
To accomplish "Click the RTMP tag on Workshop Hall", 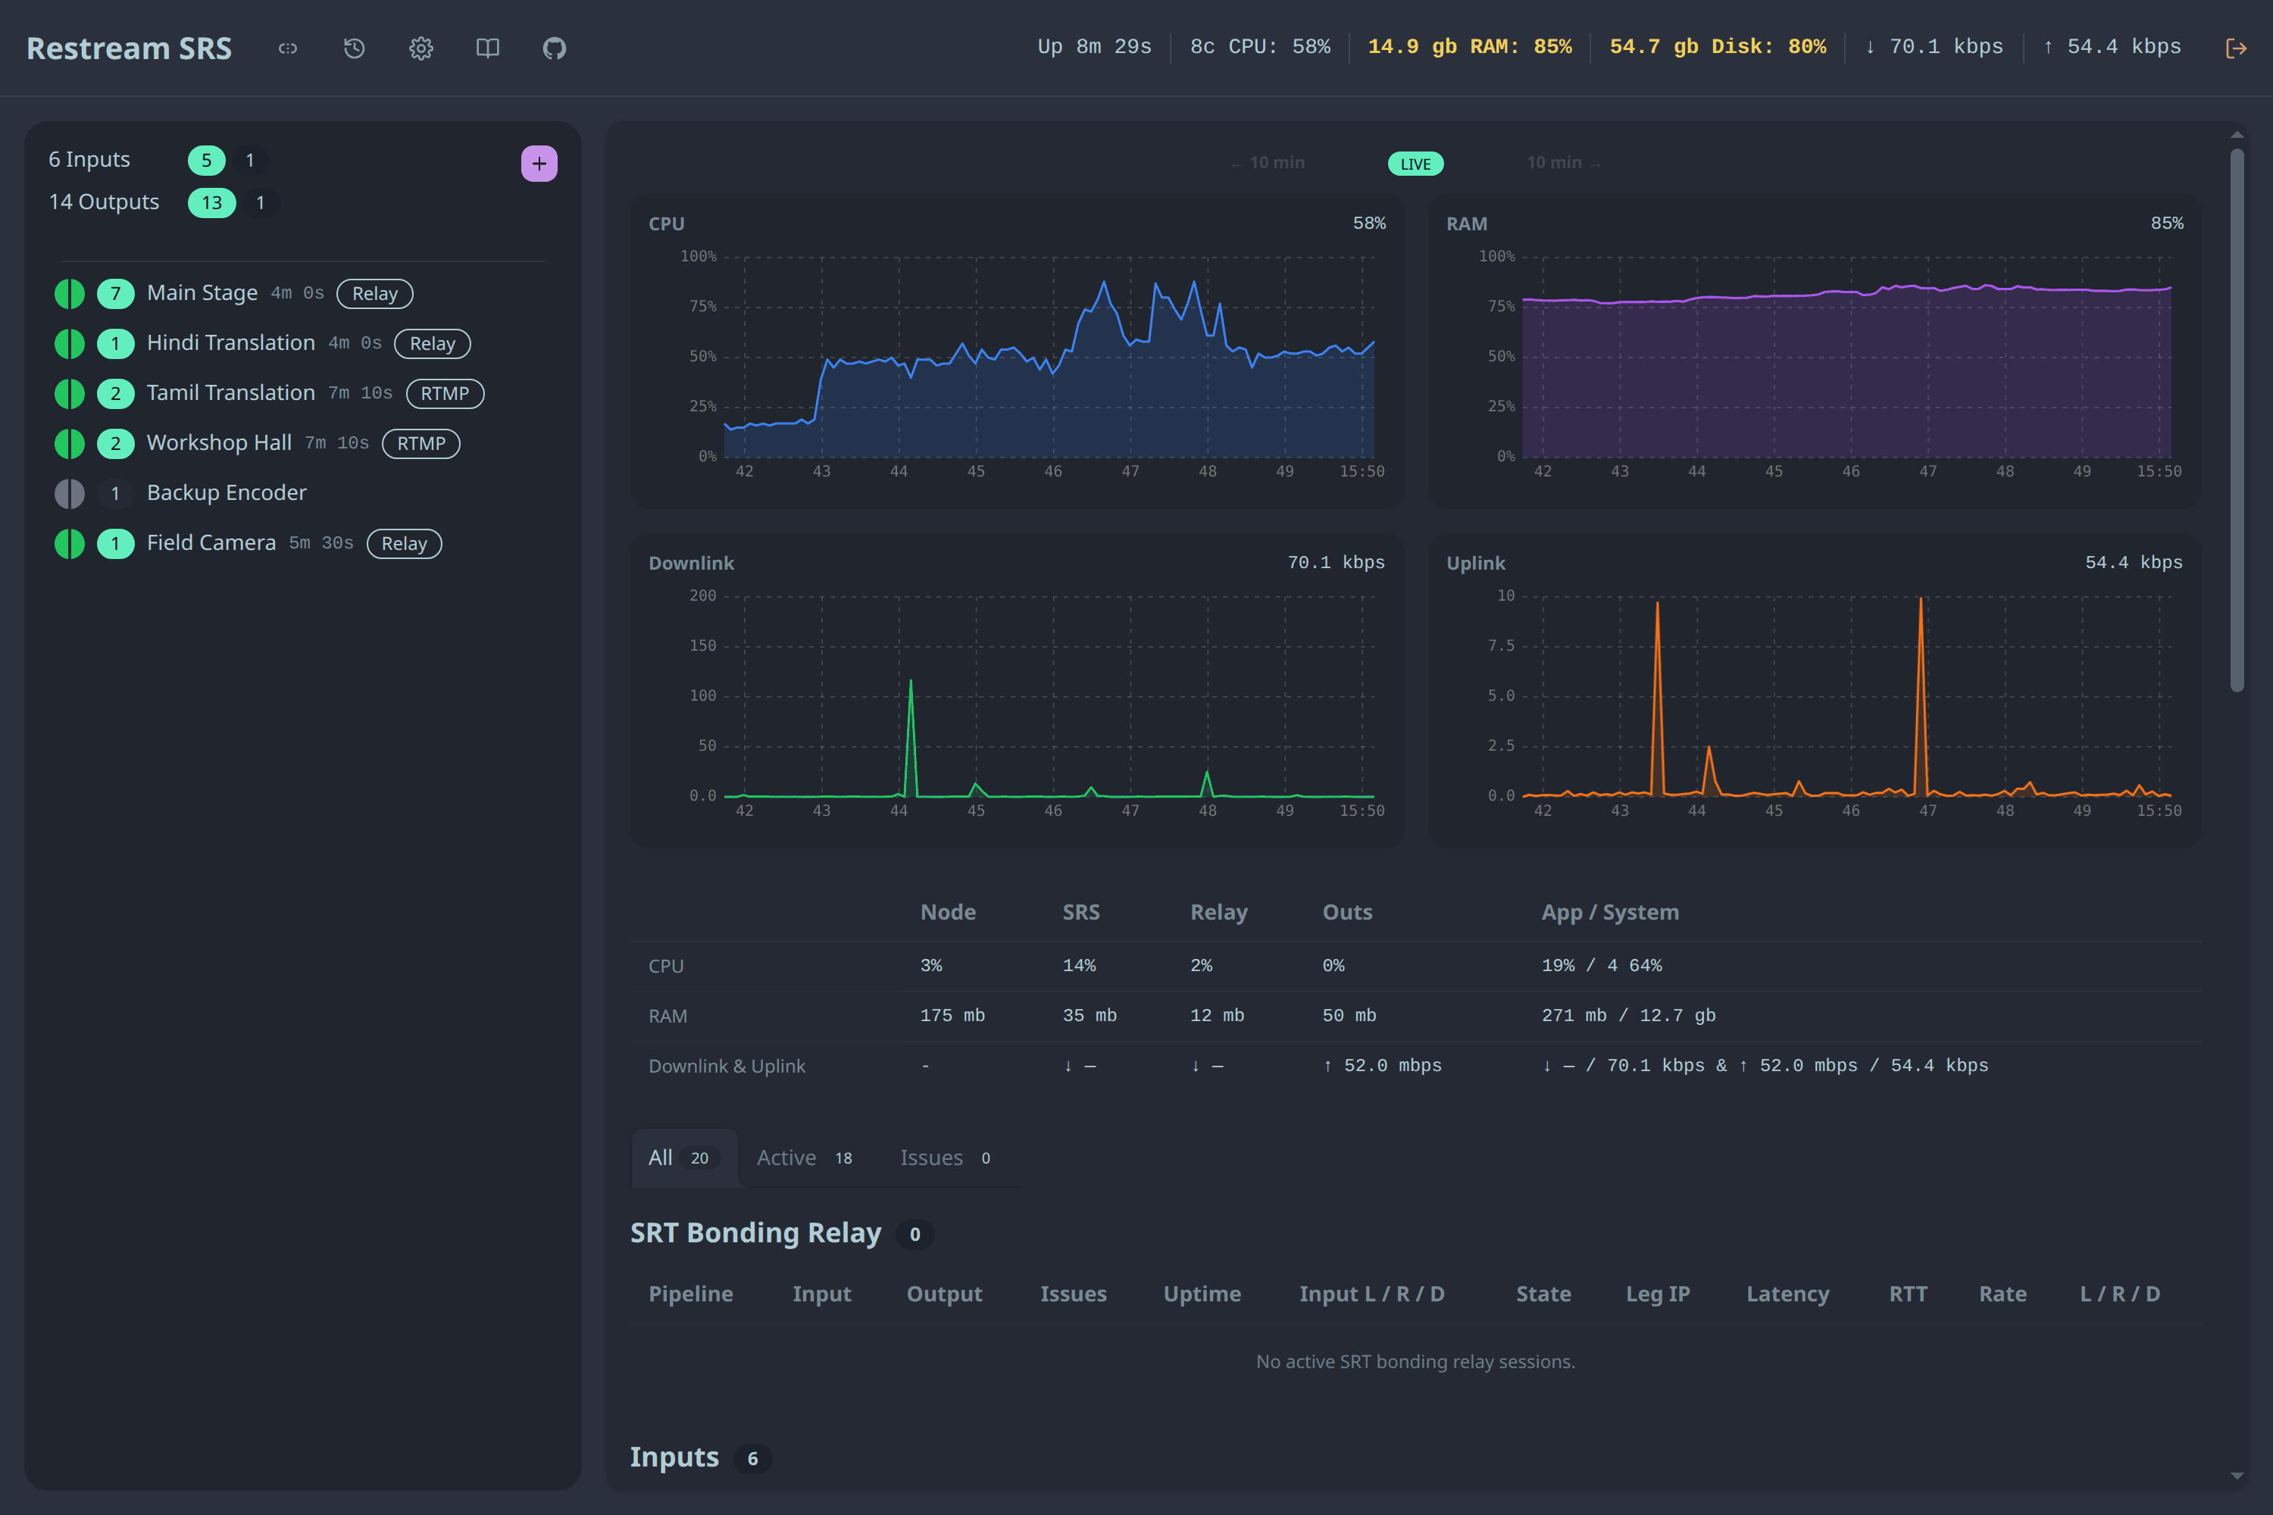I will [421, 443].
